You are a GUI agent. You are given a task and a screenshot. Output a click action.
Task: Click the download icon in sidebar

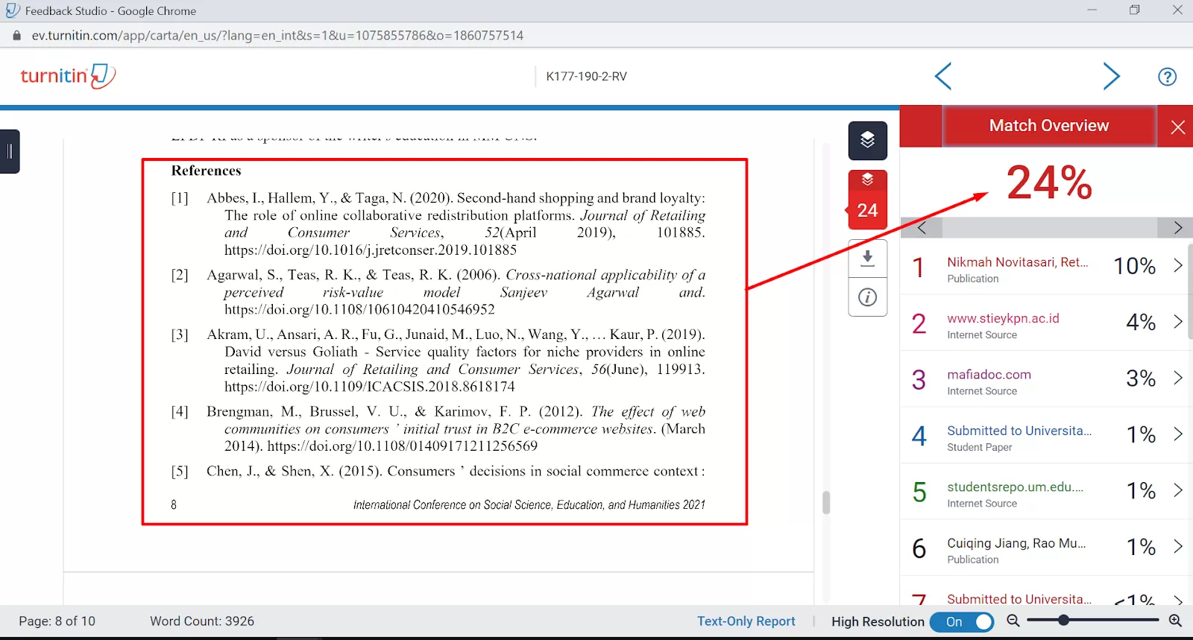(x=867, y=259)
